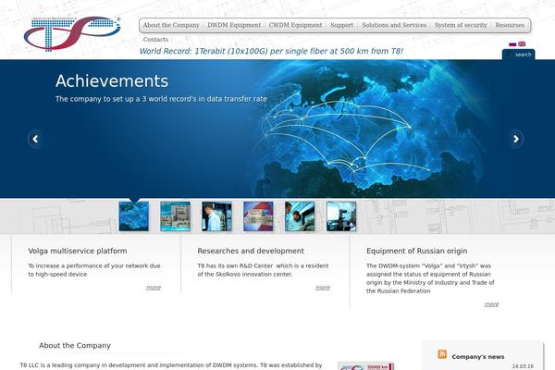Click more under Researches and development
Screen dimensions: 555x370
323,288
